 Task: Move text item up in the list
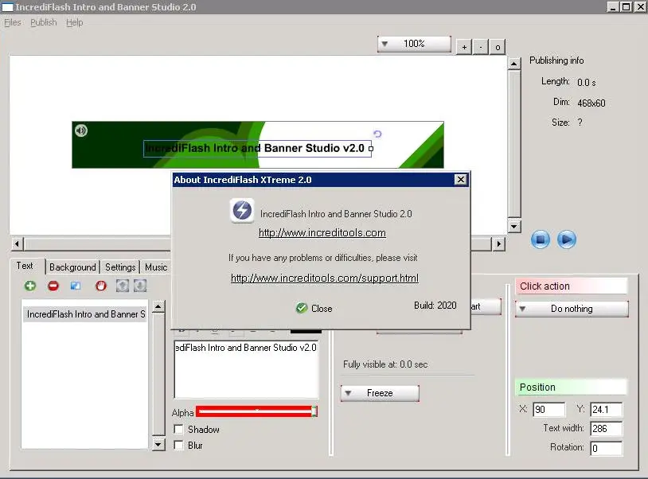(123, 286)
